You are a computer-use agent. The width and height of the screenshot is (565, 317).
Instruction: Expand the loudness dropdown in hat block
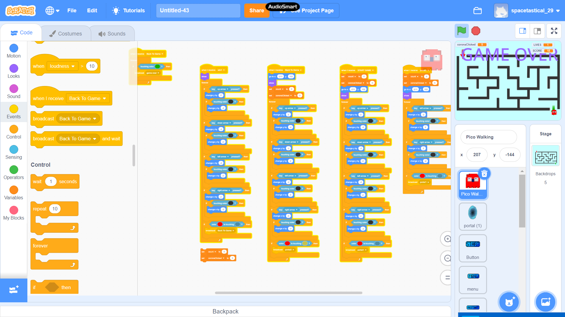pos(73,66)
